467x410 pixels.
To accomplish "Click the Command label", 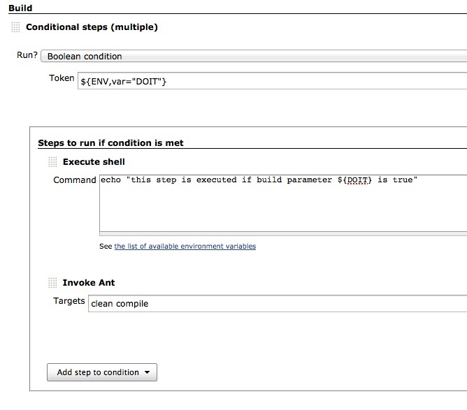I will click(75, 180).
